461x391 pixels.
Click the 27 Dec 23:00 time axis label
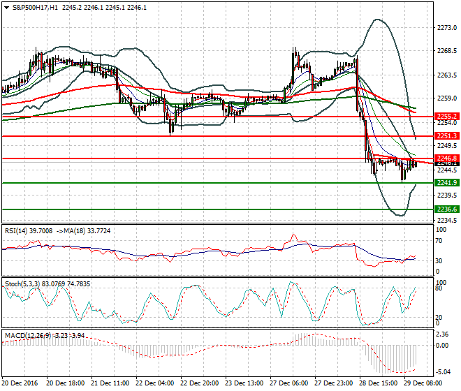click(x=333, y=383)
